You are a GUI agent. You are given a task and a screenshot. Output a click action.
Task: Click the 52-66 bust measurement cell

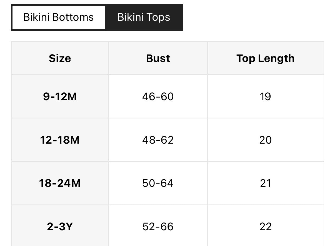click(x=158, y=227)
